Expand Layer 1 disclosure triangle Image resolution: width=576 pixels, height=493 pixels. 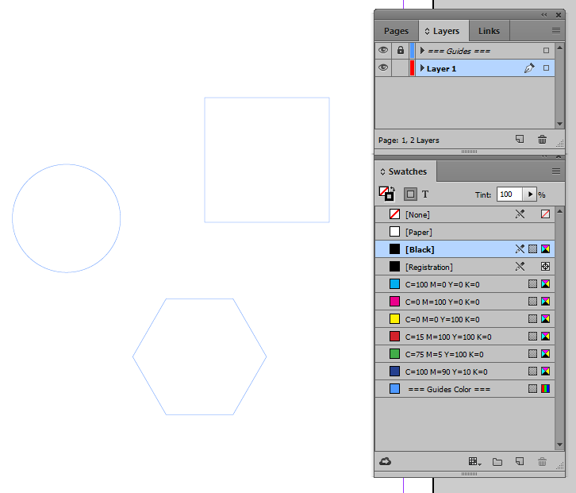tap(422, 68)
